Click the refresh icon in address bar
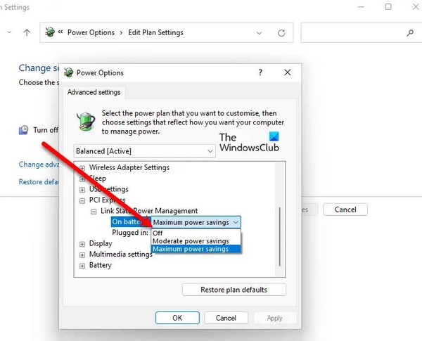 click(281, 33)
